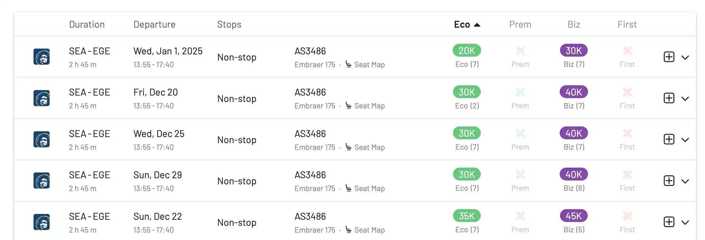Open Seat Map for Dec 25 flight
This screenshot has height=240, width=705.
point(369,147)
